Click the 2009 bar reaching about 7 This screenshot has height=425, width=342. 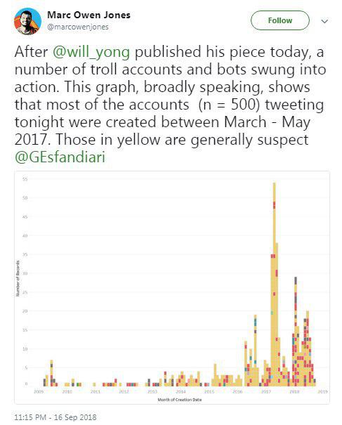[x=51, y=373]
